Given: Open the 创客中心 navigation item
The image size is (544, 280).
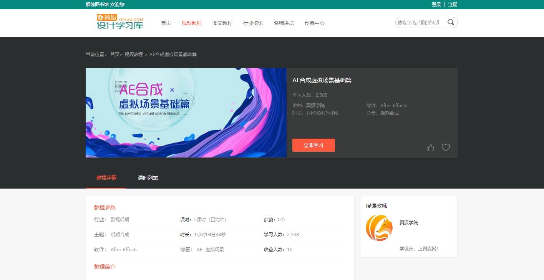Looking at the screenshot, I should pyautogui.click(x=315, y=23).
